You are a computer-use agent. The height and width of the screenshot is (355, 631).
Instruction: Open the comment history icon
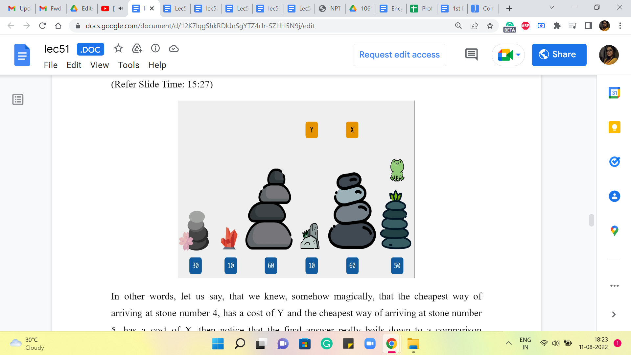pyautogui.click(x=471, y=55)
